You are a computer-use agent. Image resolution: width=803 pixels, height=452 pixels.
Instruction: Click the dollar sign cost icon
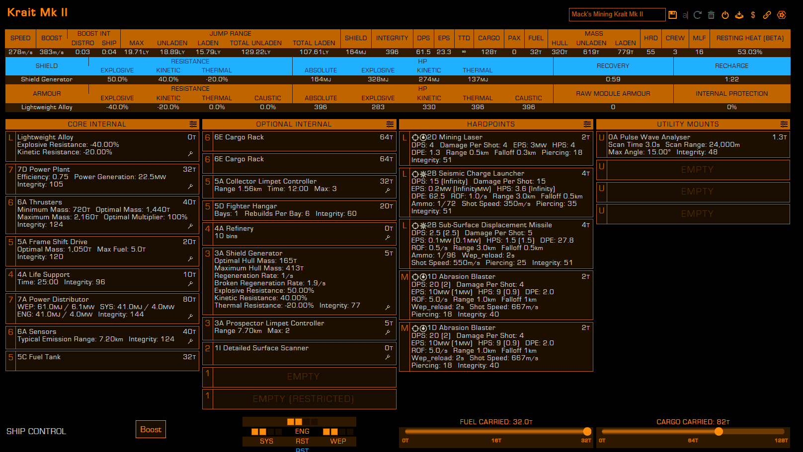pos(753,15)
